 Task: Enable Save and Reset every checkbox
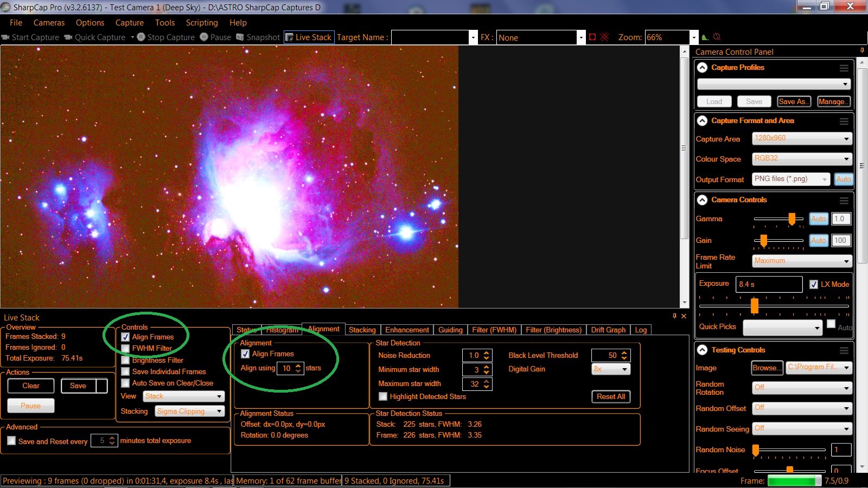tap(11, 441)
